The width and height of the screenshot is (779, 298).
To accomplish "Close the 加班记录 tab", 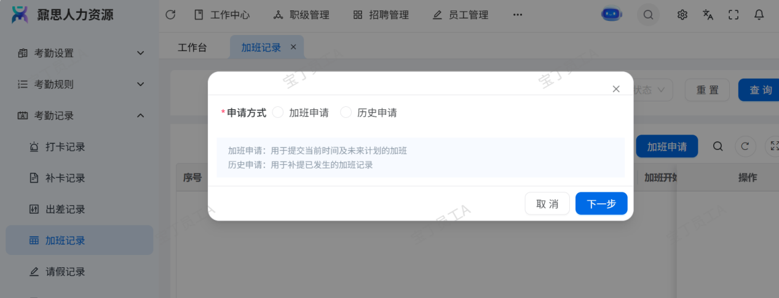I will pyautogui.click(x=293, y=47).
